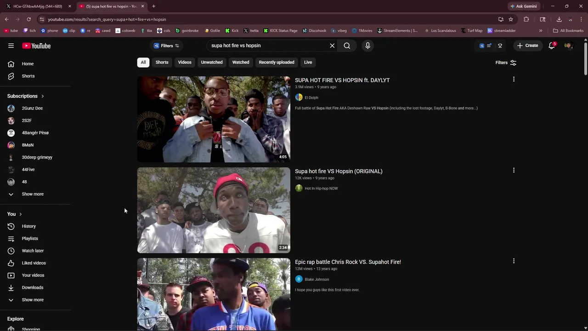Open the Chrome extensions puzzle icon

[x=526, y=19]
